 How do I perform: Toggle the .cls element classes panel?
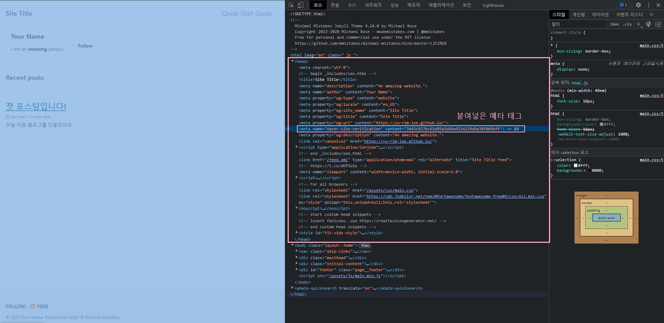pos(627,24)
